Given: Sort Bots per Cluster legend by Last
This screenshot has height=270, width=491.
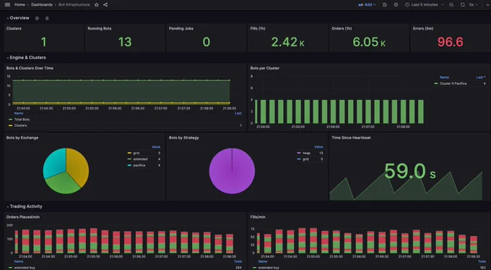Looking at the screenshot, I should click(481, 77).
